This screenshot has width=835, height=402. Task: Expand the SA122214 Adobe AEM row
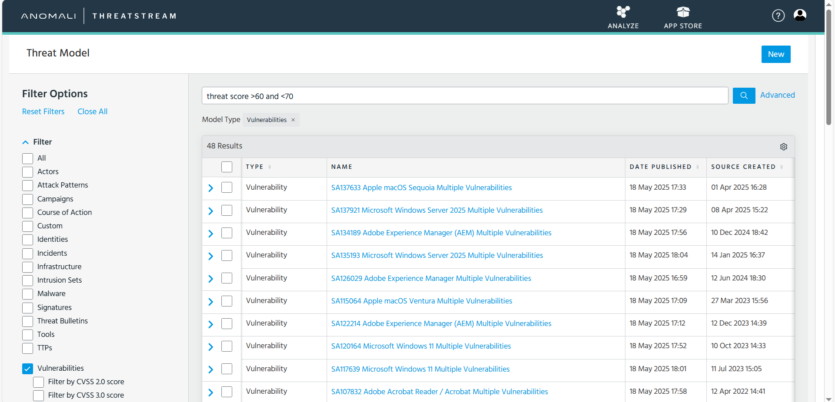coord(210,324)
